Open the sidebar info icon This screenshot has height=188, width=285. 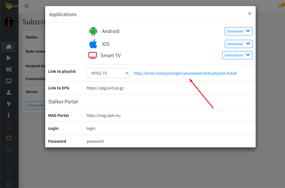[9, 115]
